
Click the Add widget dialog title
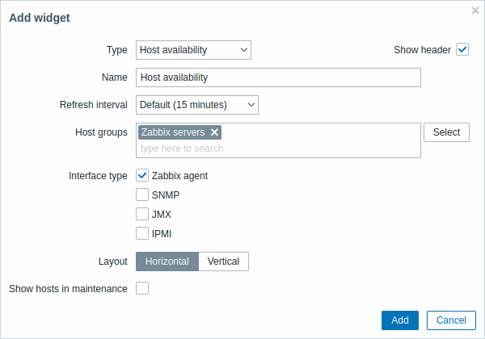tap(40, 18)
